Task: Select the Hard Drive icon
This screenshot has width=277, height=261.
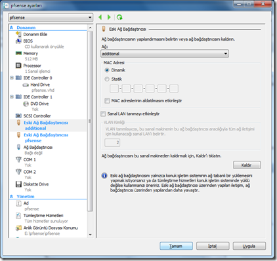Action: pyautogui.click(x=26, y=85)
